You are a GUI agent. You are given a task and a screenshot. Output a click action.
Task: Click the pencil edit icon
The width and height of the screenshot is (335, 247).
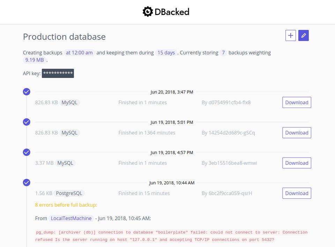point(304,35)
